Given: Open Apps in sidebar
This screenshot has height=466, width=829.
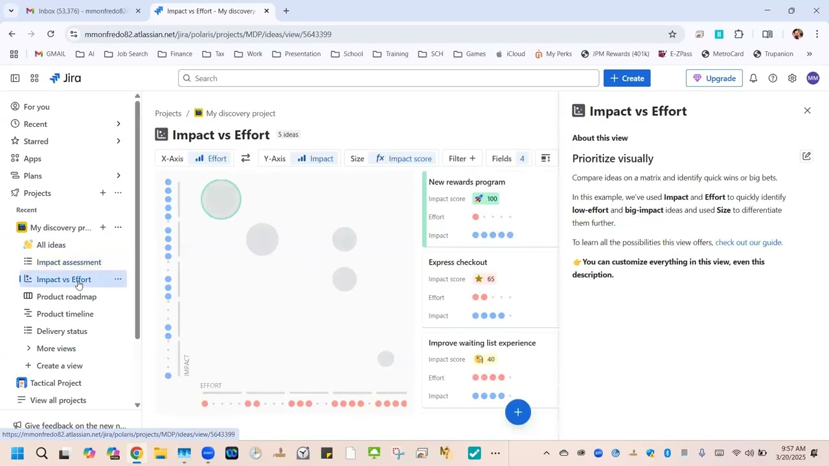Looking at the screenshot, I should point(32,159).
